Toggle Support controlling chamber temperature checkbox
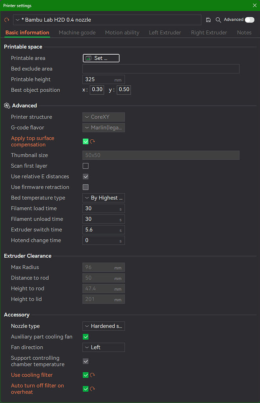Image resolution: width=260 pixels, height=403 pixels. point(86,361)
